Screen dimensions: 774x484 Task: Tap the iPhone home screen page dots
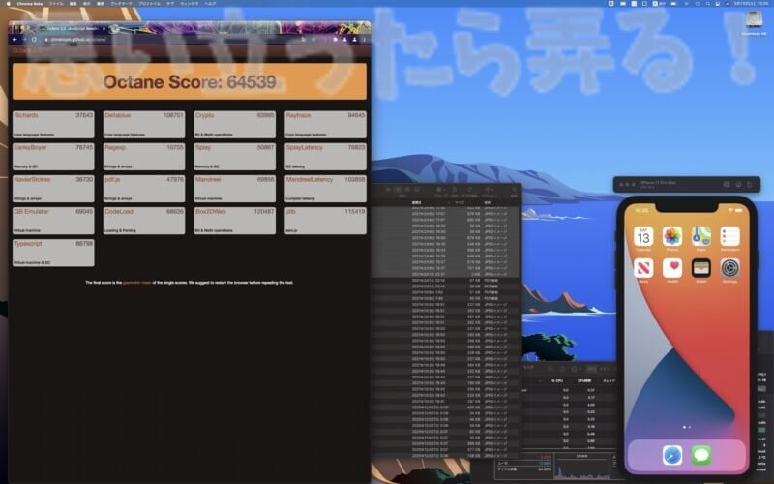pos(687,427)
